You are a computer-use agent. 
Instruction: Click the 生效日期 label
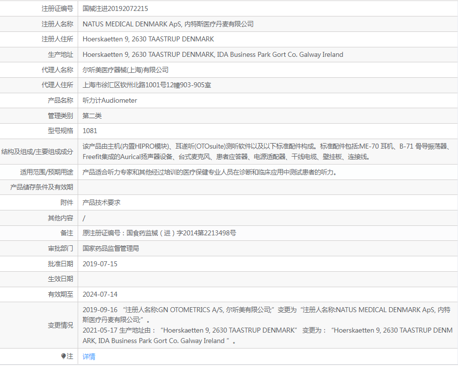pos(60,279)
